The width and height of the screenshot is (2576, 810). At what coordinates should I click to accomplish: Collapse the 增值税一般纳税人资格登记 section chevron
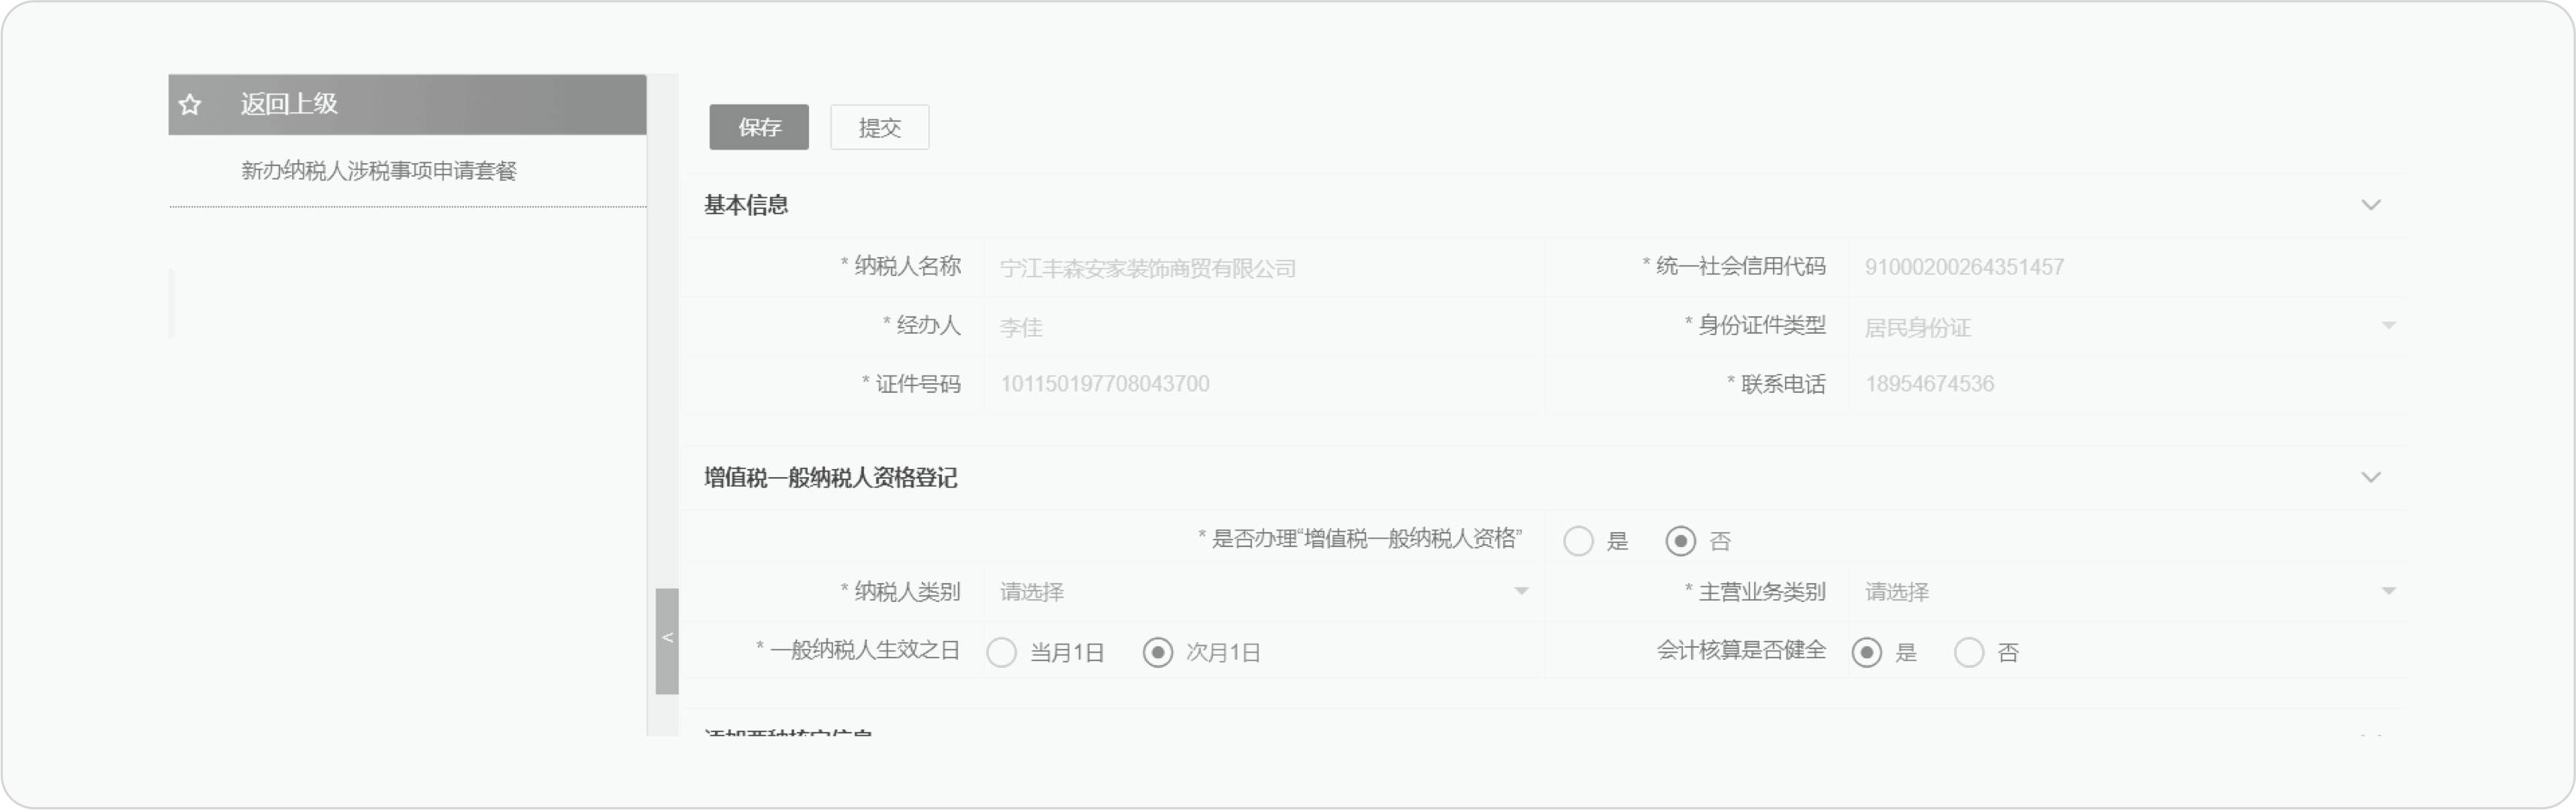2370,477
